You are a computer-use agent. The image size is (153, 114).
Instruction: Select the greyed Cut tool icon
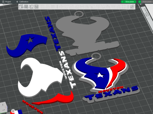[x=82, y=7]
